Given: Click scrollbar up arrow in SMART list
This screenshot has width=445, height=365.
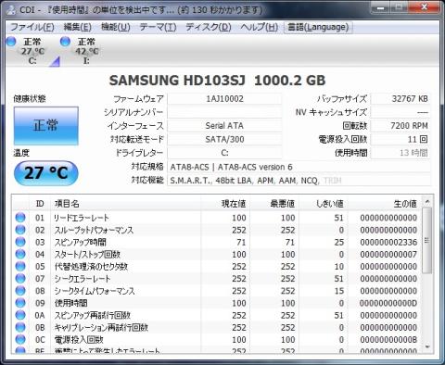Looking at the screenshot, I should click(x=427, y=202).
